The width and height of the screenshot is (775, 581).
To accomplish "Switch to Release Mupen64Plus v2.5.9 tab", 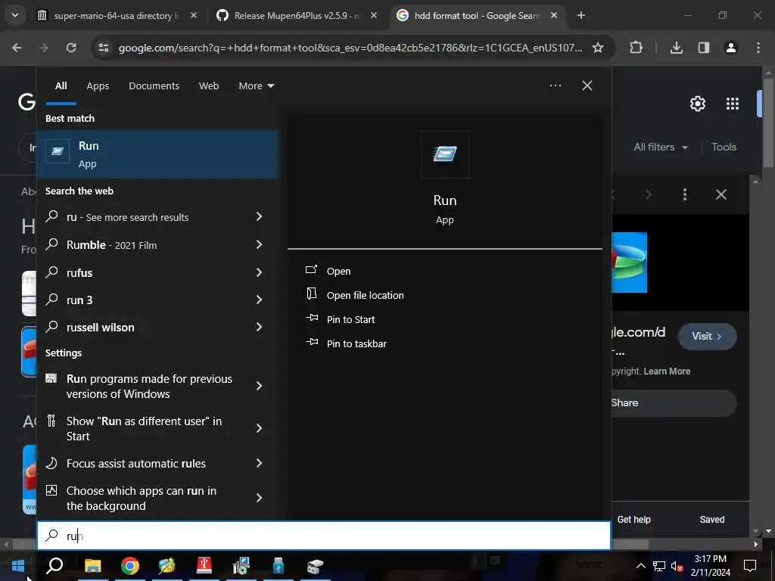I will click(297, 16).
